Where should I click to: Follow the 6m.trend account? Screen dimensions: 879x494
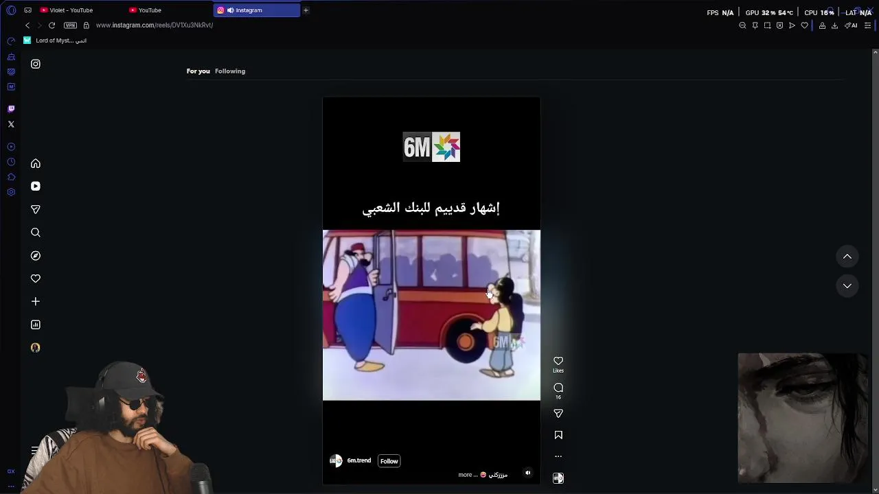pyautogui.click(x=389, y=461)
